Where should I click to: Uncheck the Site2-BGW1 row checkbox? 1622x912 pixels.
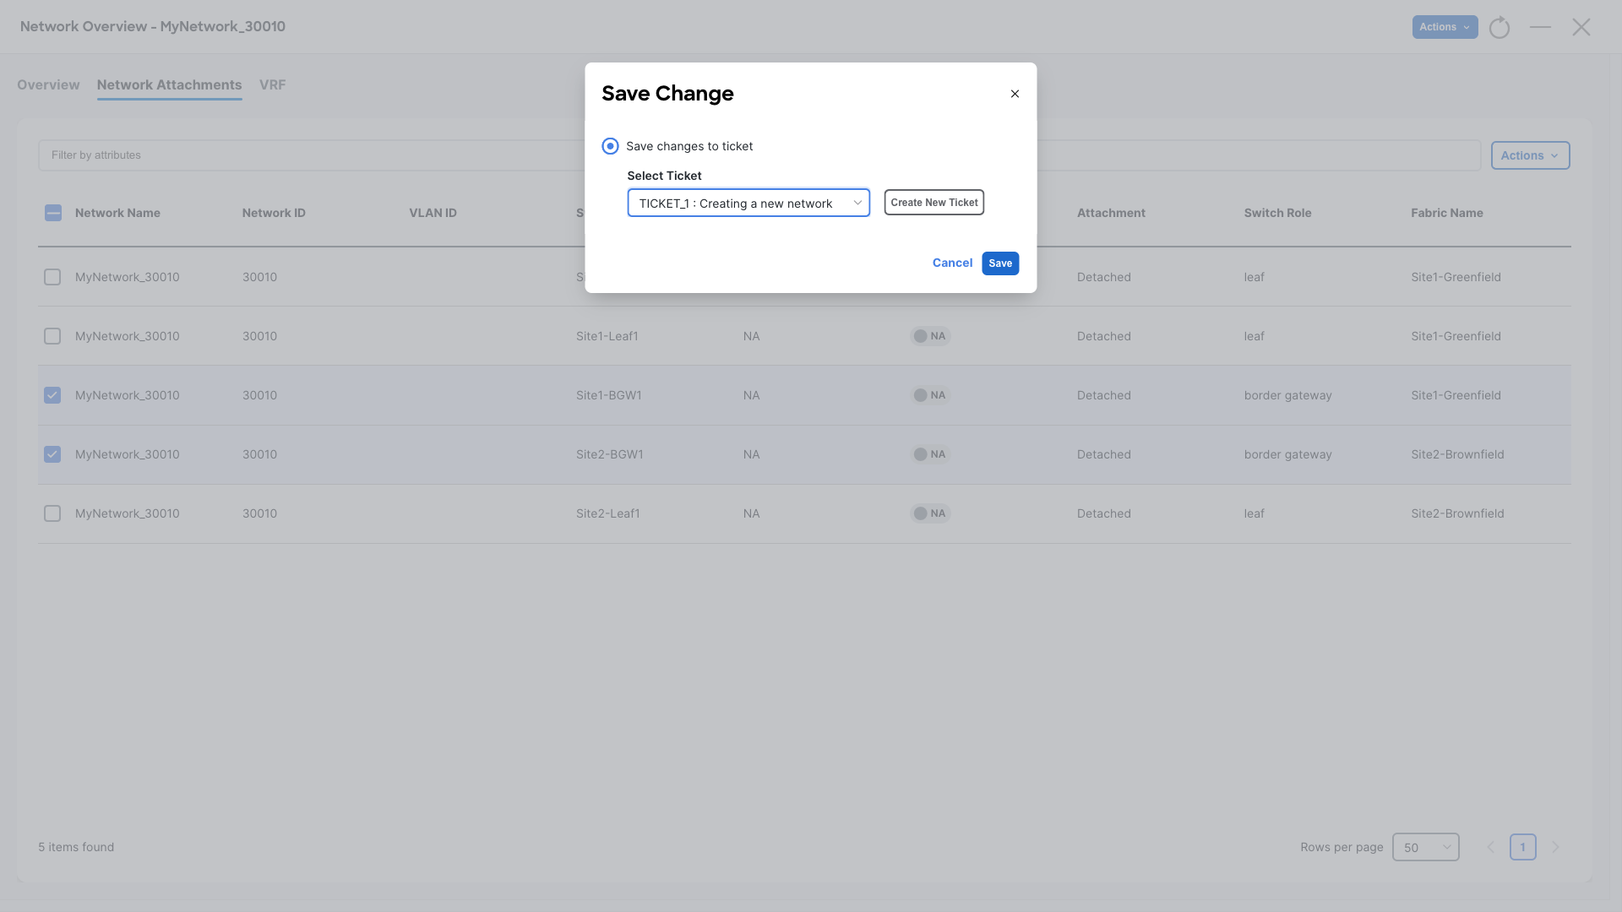52,454
